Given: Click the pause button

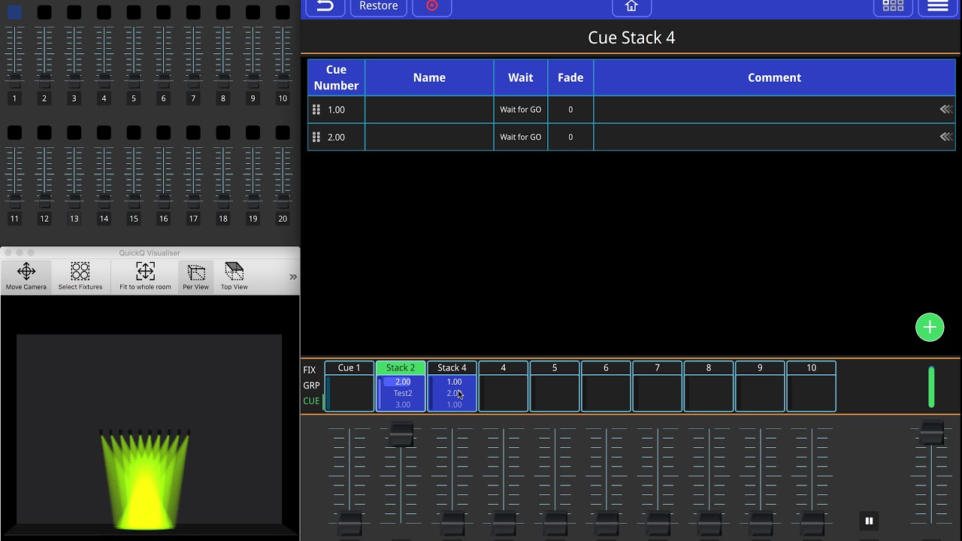Looking at the screenshot, I should point(869,521).
